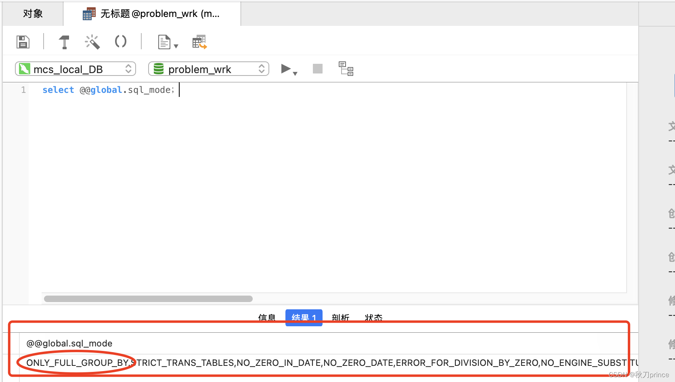
Task: Click the editor horizontal scrollbar
Action: coord(148,299)
